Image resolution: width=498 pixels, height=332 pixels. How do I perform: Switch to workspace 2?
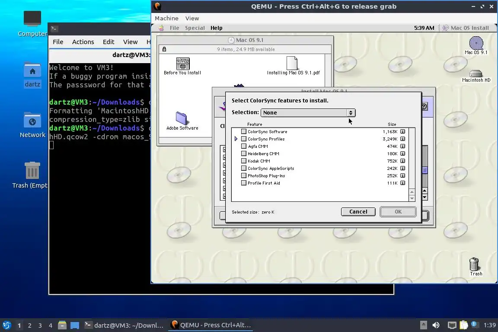tap(29, 326)
